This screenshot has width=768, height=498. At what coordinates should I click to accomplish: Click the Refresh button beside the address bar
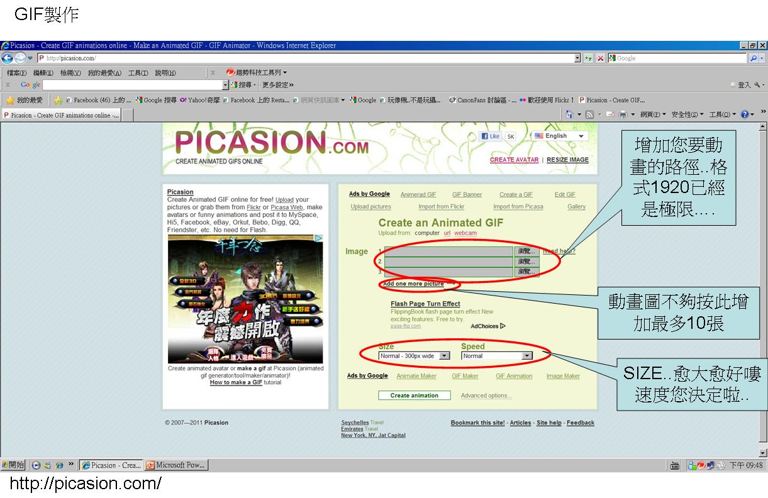click(x=588, y=58)
